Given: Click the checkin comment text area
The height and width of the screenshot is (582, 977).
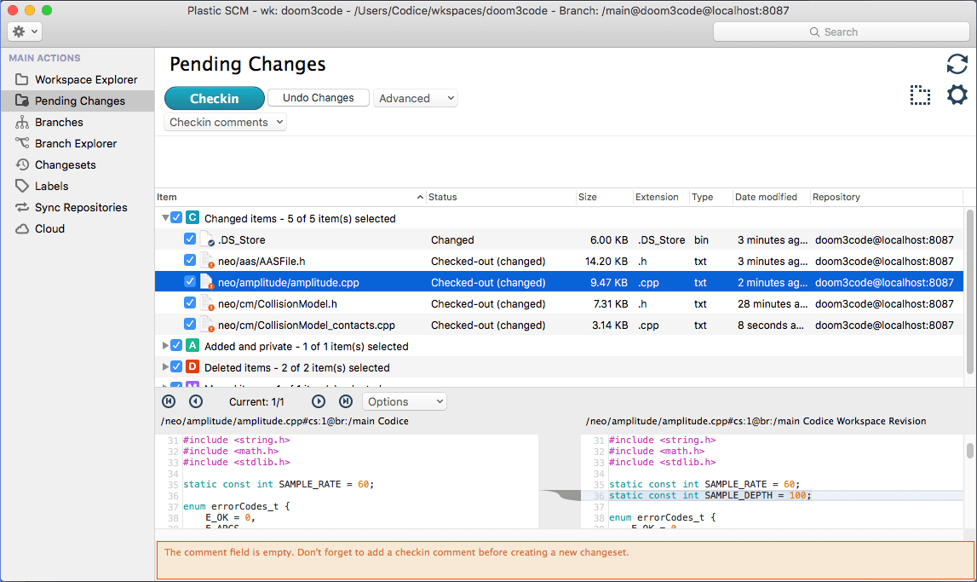Looking at the screenshot, I should click(x=565, y=161).
